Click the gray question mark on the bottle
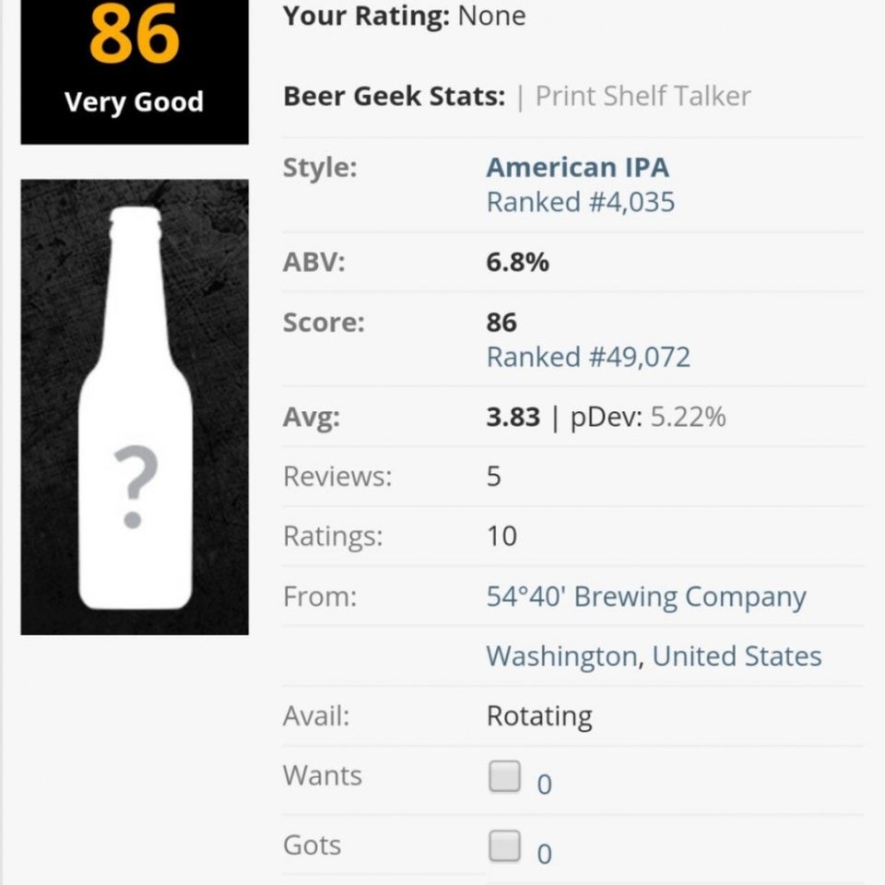 [x=135, y=487]
